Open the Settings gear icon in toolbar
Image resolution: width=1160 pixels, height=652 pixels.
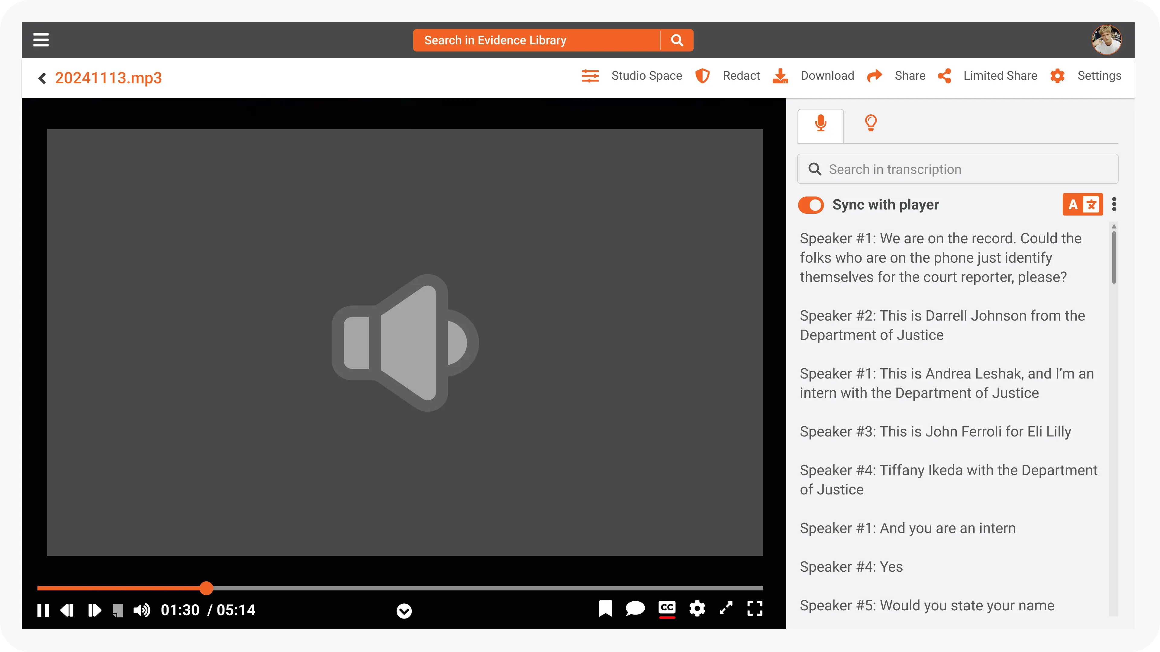tap(1057, 75)
